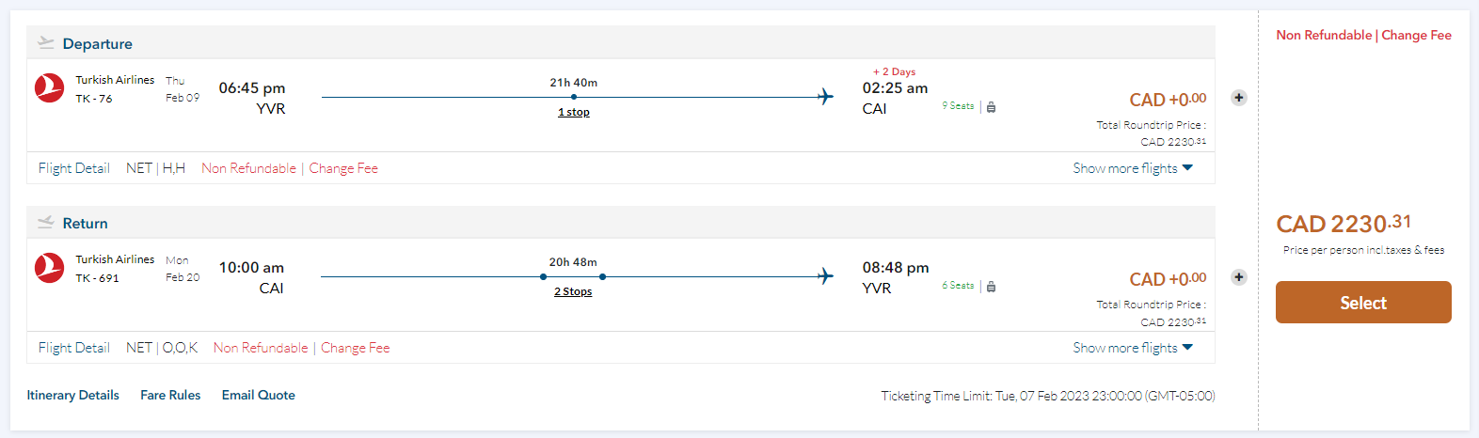The width and height of the screenshot is (1479, 438).
Task: Click the baggage icon on departure flight
Action: coord(991,107)
